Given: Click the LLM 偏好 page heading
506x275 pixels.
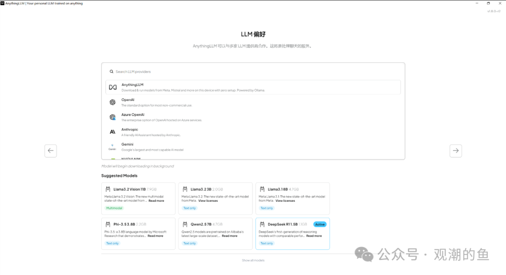Looking at the screenshot, I should (x=253, y=34).
